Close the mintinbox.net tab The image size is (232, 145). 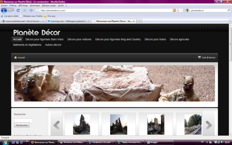[43, 21]
